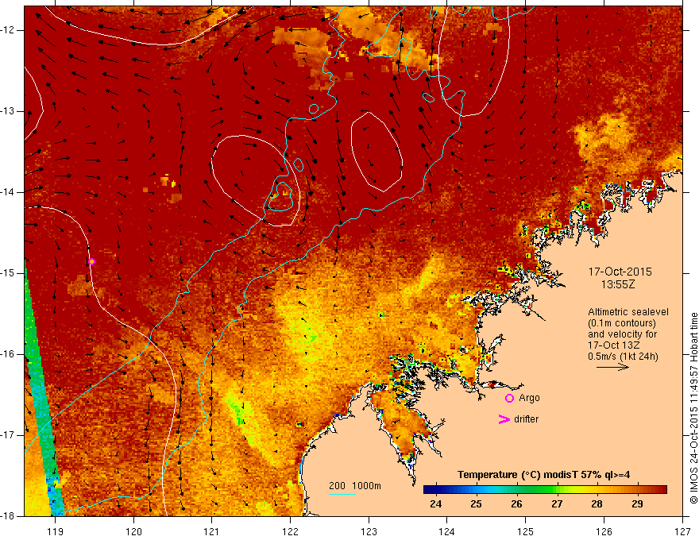Click the "Temperature (°C) modisT 57% ql>=4" title
This screenshot has width=699, height=540.
[x=543, y=475]
